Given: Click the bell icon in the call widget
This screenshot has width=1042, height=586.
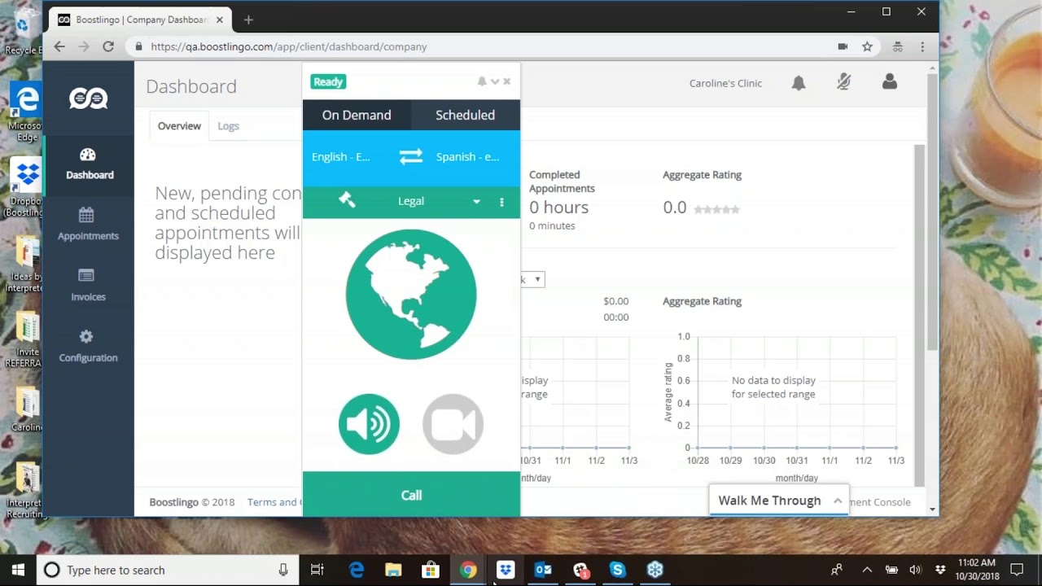Looking at the screenshot, I should (482, 81).
